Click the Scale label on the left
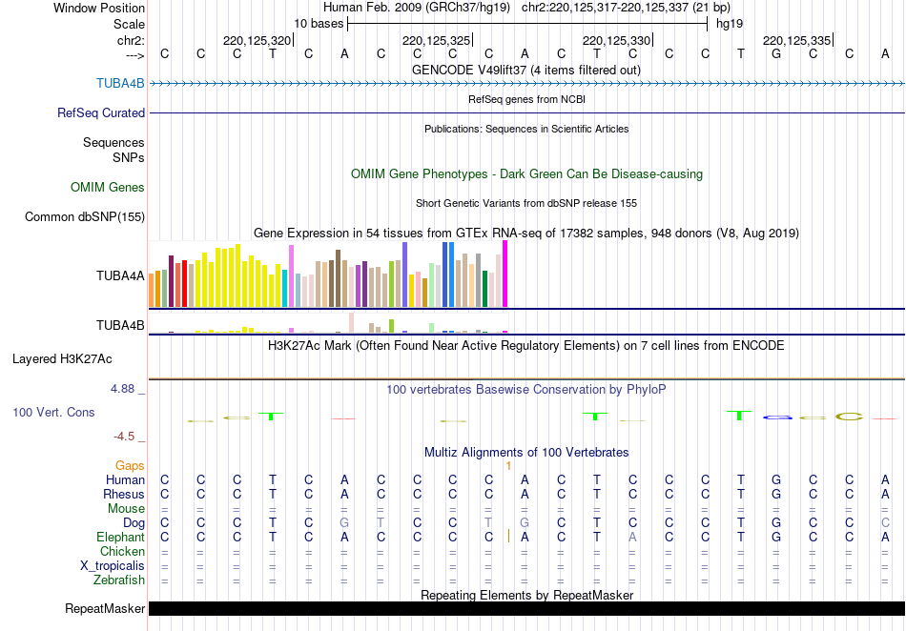The width and height of the screenshot is (906, 631). [x=129, y=24]
